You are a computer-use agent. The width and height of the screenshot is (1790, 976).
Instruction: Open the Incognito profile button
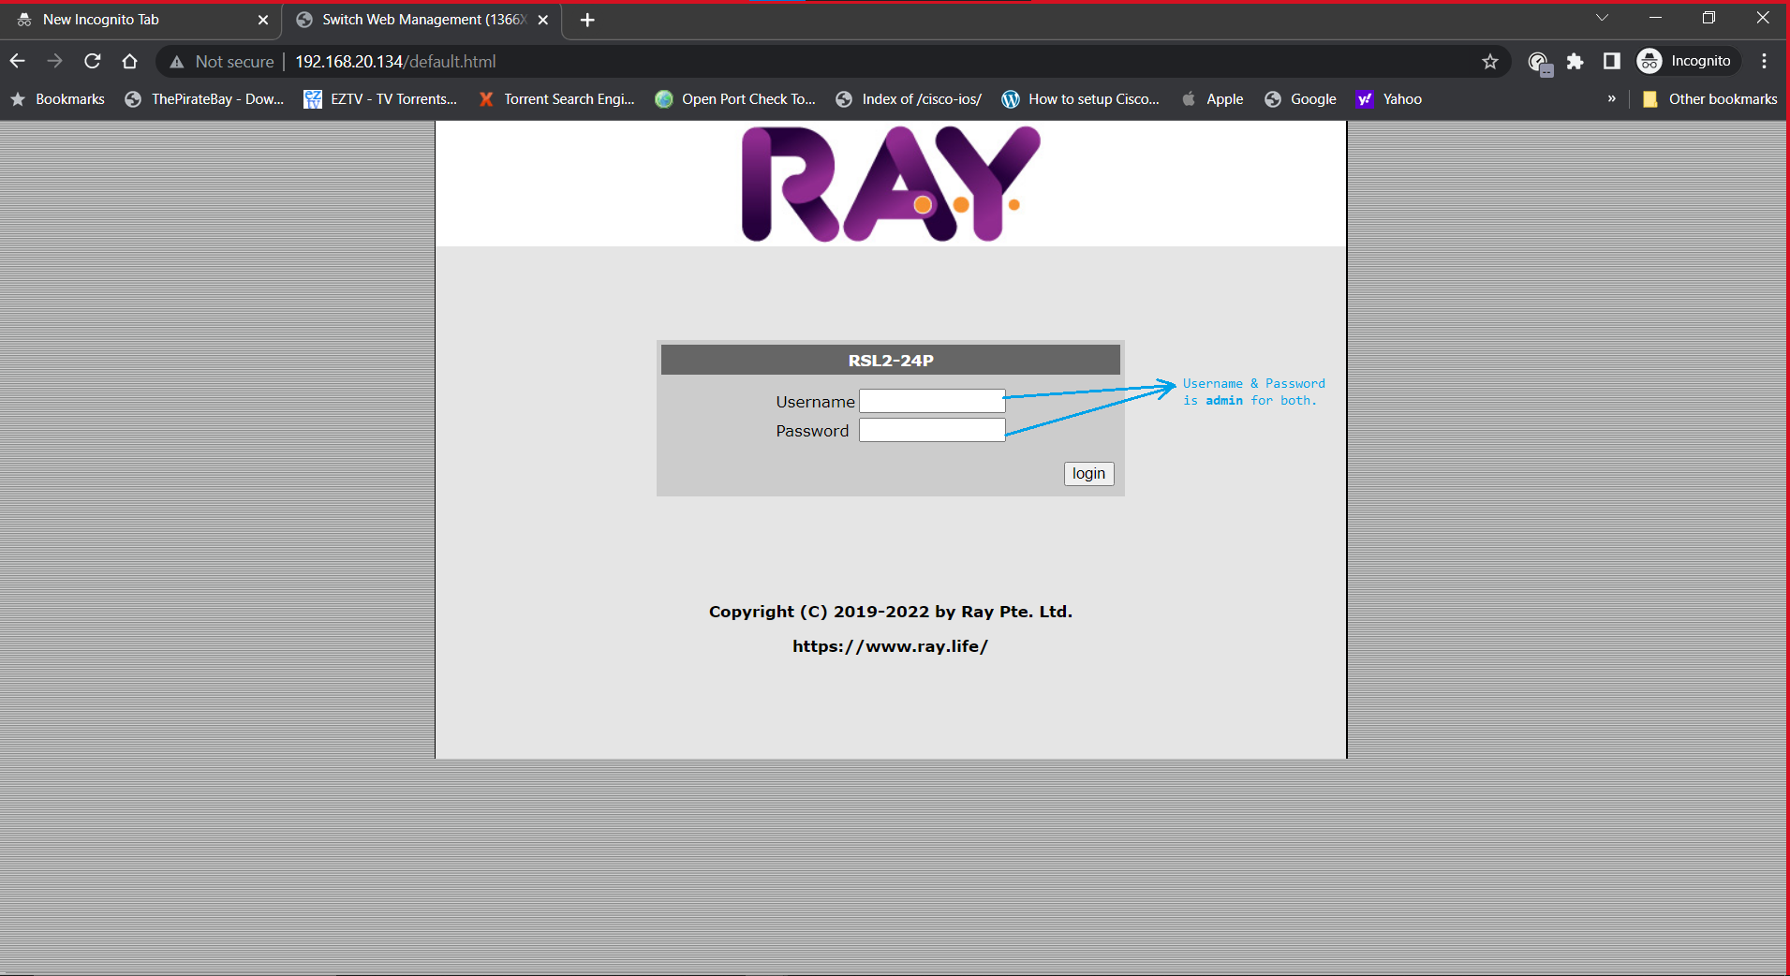1687,61
